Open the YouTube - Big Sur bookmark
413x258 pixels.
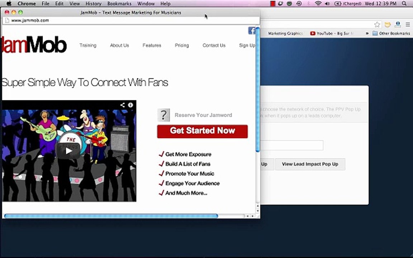(332, 33)
